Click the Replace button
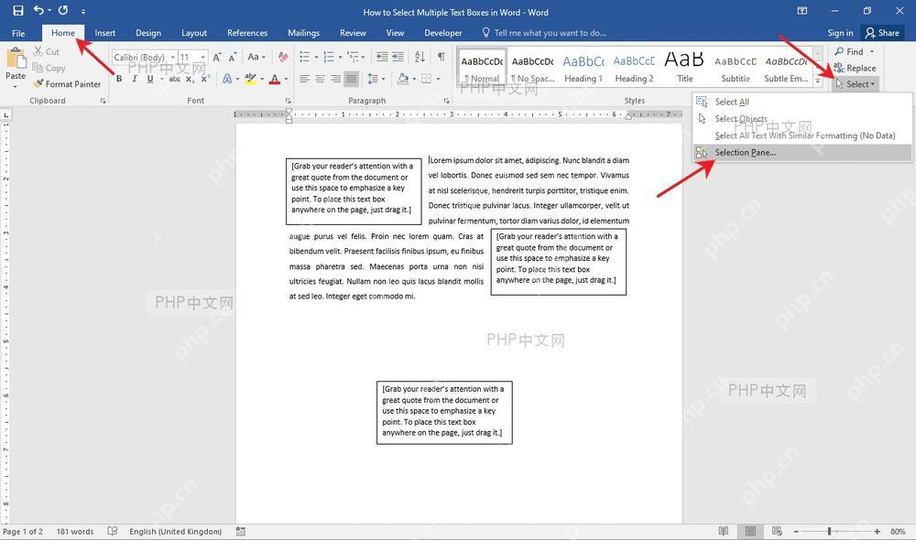Viewport: 916px width, 540px height. pyautogui.click(x=855, y=68)
